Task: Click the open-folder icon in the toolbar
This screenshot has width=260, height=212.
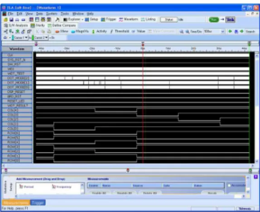Action: point(5,19)
